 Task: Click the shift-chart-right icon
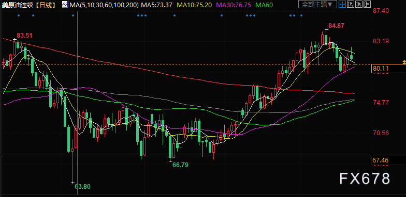coord(367,4)
